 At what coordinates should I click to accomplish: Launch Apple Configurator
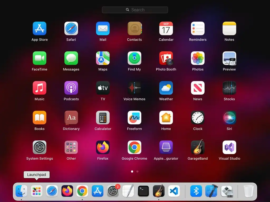[x=166, y=147]
